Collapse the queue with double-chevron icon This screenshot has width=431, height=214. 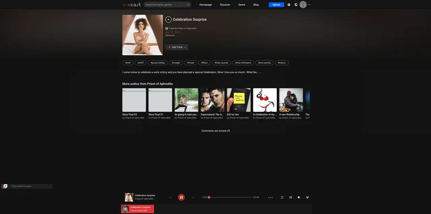(307, 198)
